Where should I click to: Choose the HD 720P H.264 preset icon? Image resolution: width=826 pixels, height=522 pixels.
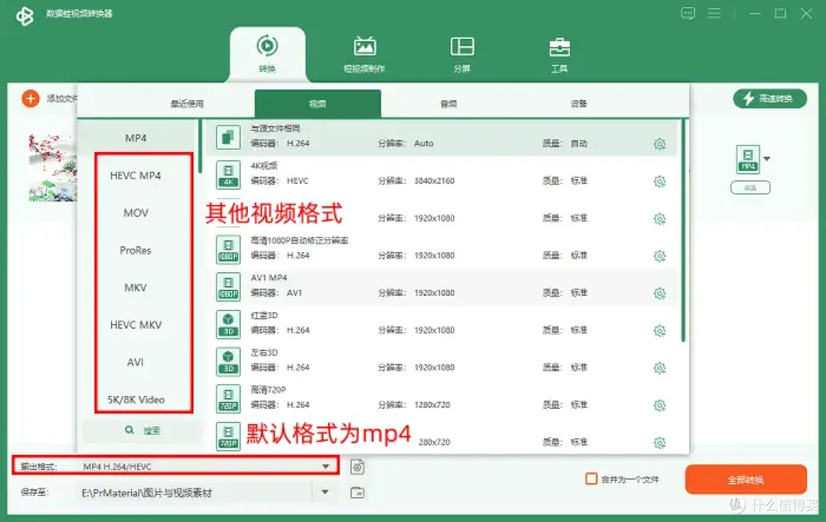(228, 399)
